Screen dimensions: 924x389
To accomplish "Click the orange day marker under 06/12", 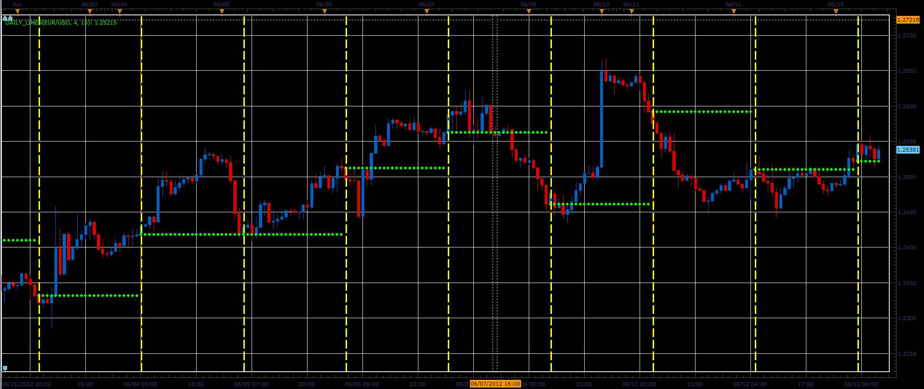I will [734, 12].
